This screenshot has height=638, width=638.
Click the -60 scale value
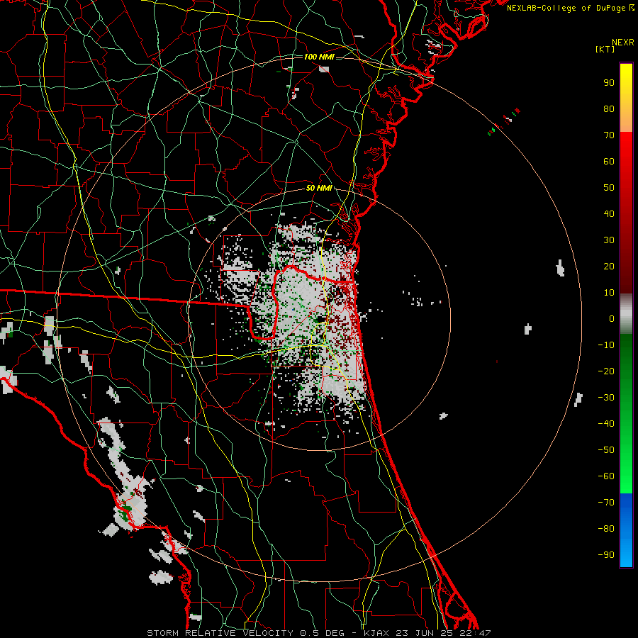606,476
